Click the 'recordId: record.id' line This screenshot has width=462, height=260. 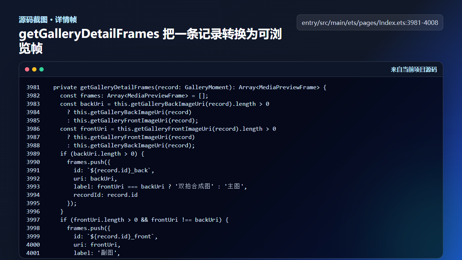(106, 195)
